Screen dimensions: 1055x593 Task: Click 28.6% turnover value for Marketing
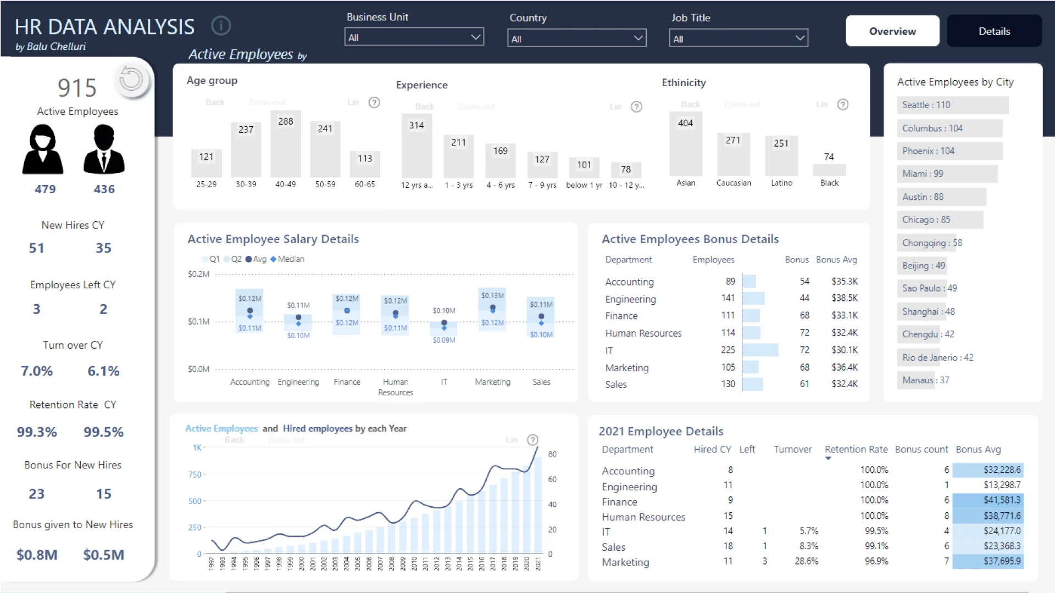[x=806, y=561]
